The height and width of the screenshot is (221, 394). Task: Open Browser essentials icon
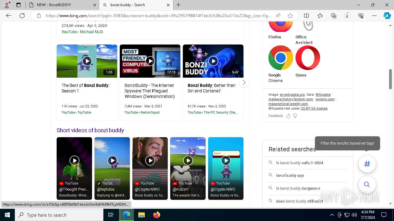(361, 16)
